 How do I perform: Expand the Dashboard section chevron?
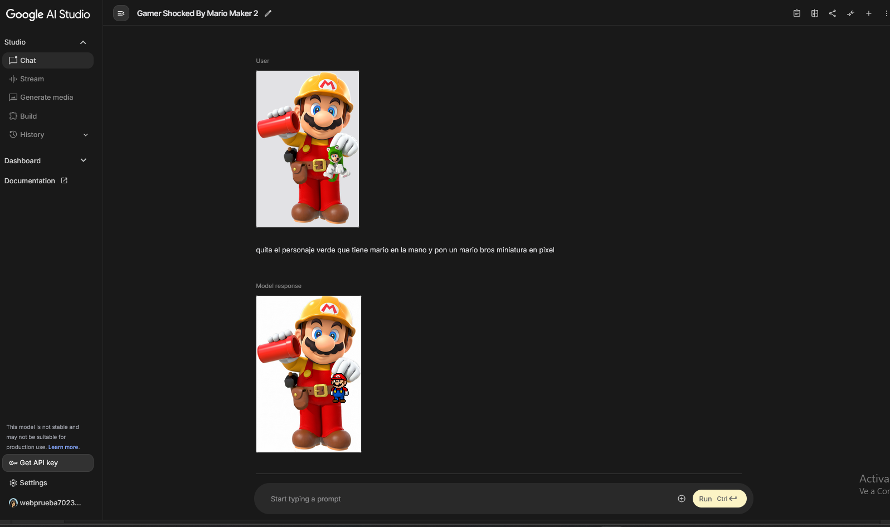84,160
